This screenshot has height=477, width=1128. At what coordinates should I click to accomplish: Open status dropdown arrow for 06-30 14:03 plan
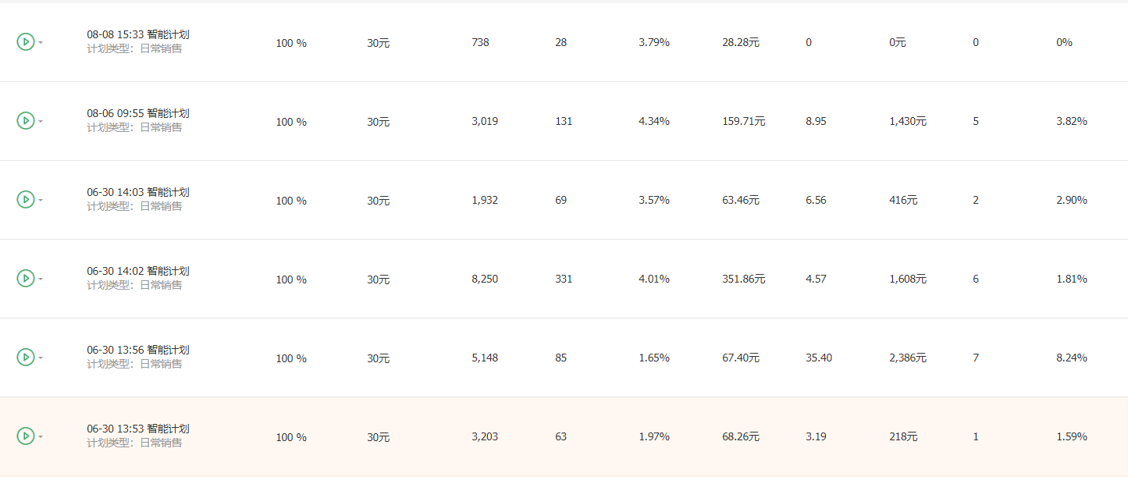[41, 200]
